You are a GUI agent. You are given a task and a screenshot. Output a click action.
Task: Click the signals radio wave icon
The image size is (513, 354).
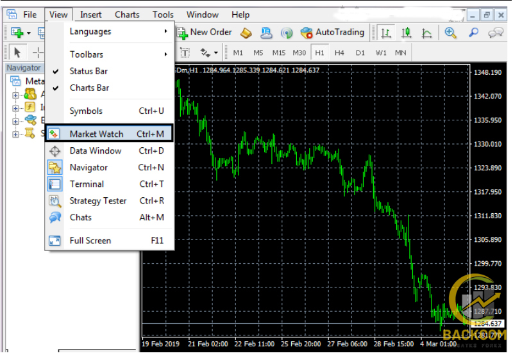pos(287,33)
